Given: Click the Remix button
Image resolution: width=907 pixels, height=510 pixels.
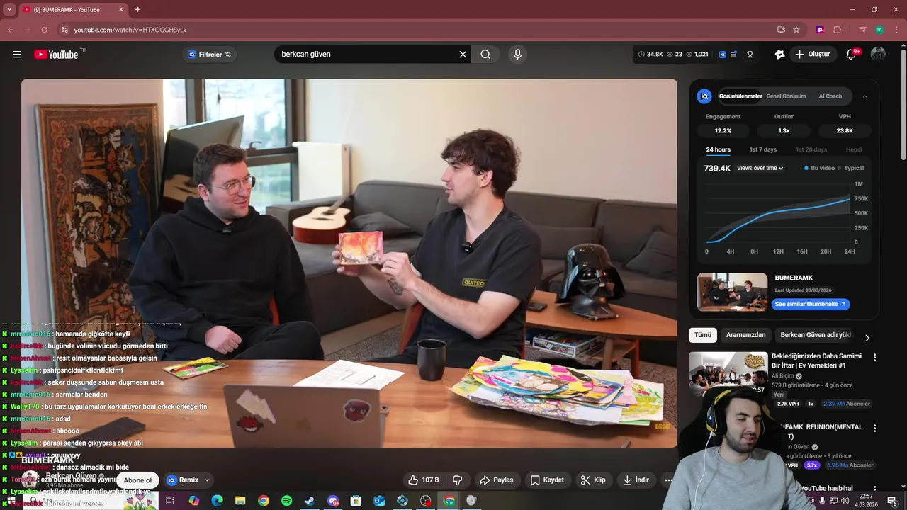Looking at the screenshot, I should coord(183,480).
